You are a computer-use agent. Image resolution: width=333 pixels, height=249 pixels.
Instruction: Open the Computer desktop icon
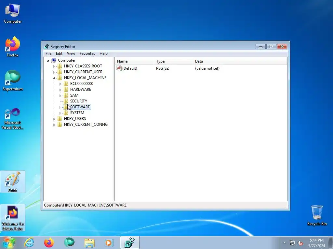click(13, 13)
